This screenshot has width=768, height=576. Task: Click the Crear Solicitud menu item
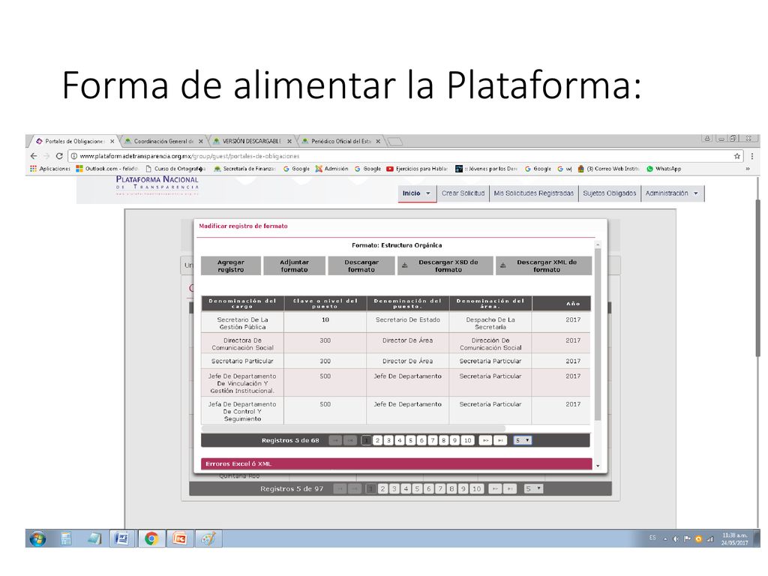pos(463,193)
